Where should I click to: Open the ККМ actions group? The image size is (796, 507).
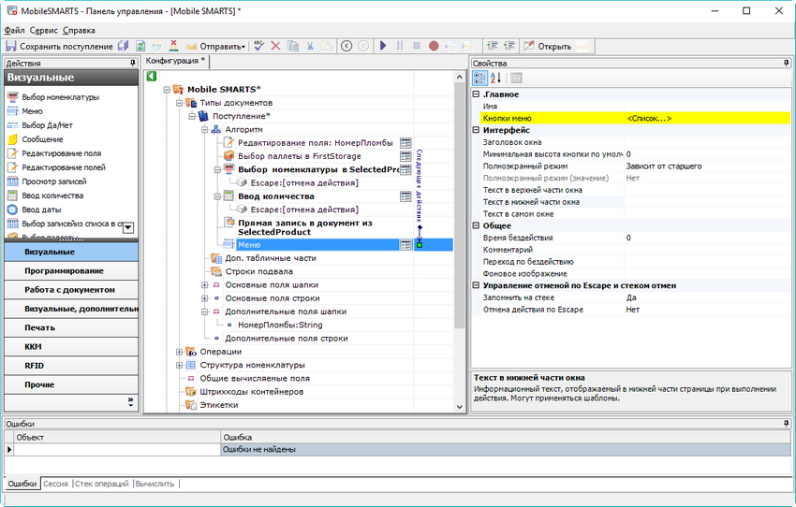point(71,347)
